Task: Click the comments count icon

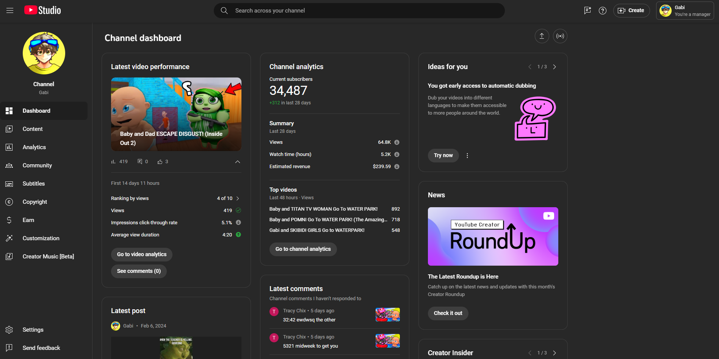Action: (140, 162)
